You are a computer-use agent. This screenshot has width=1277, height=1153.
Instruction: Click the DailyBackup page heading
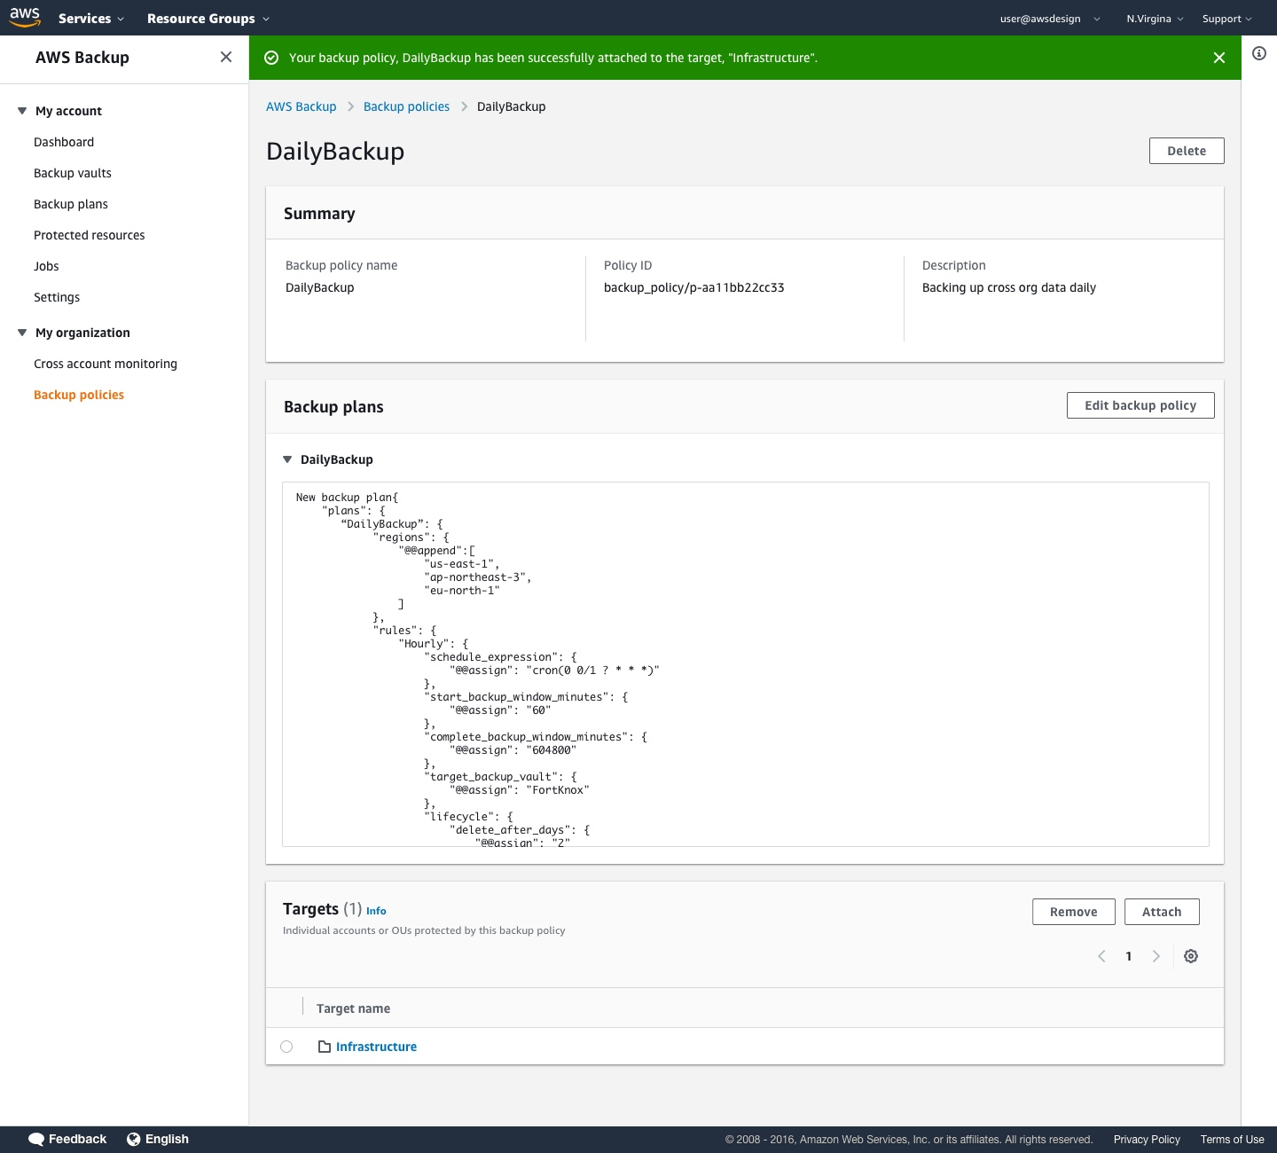pyautogui.click(x=335, y=151)
